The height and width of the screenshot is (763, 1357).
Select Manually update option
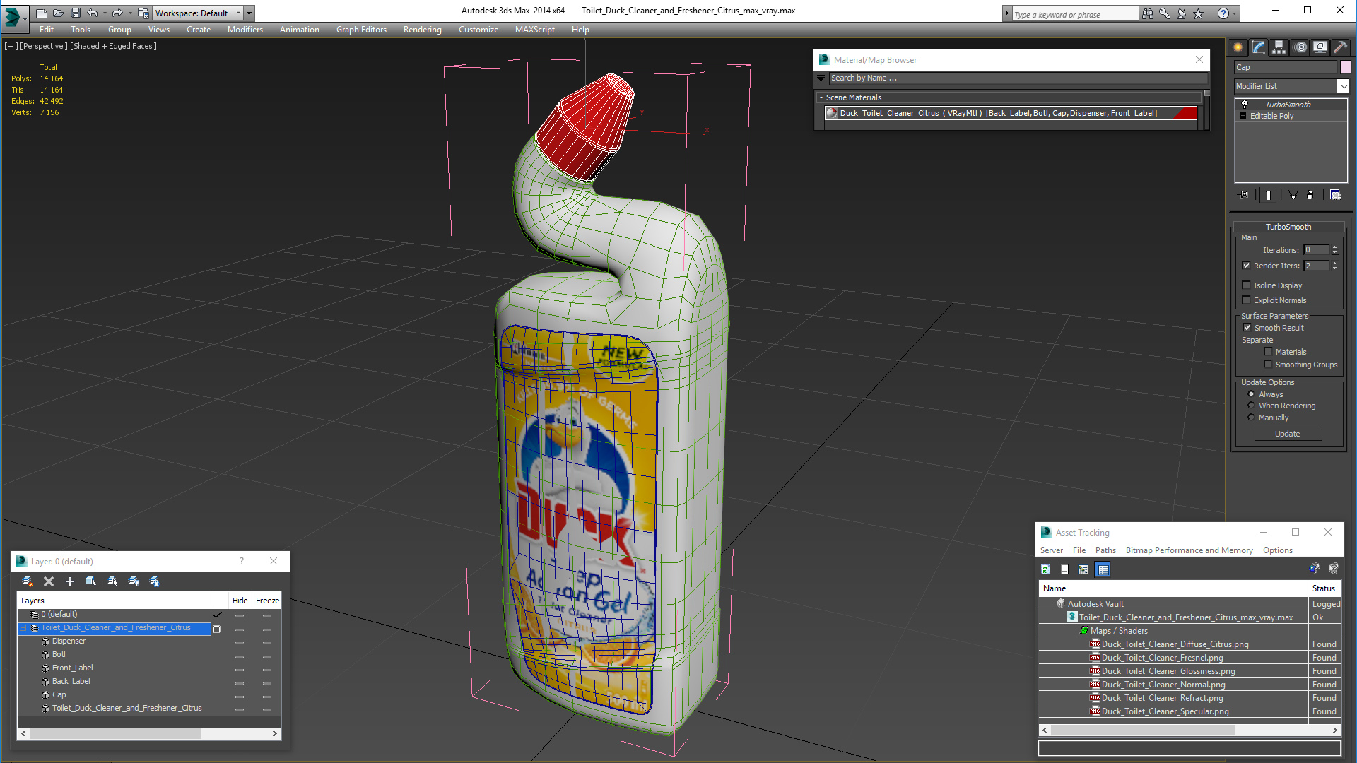coord(1252,418)
